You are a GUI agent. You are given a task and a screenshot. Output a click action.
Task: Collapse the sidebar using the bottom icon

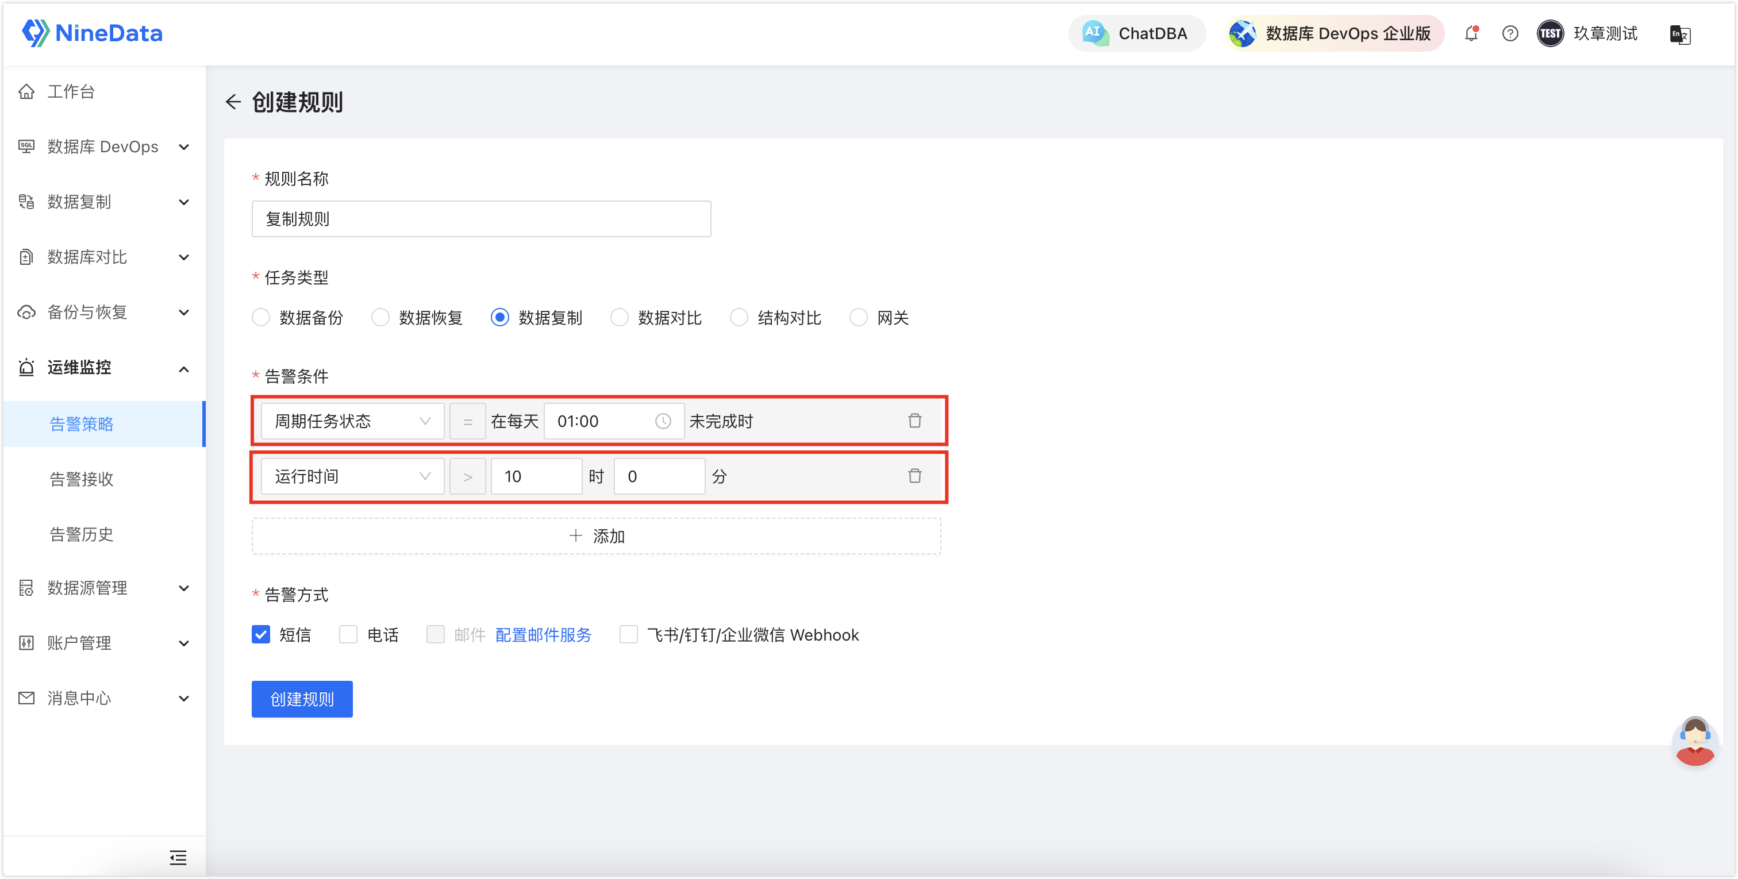point(178,857)
